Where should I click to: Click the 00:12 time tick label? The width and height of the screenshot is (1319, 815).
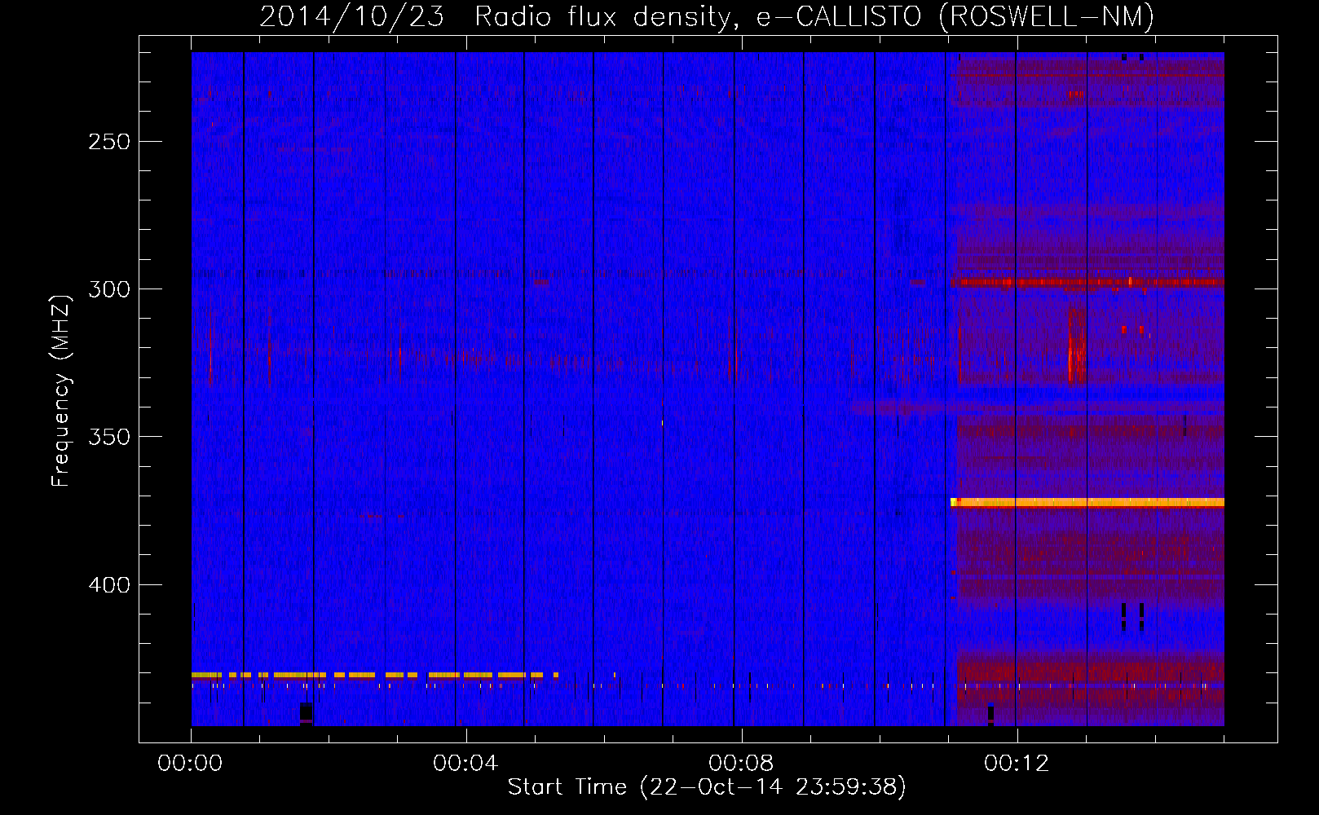click(1017, 763)
